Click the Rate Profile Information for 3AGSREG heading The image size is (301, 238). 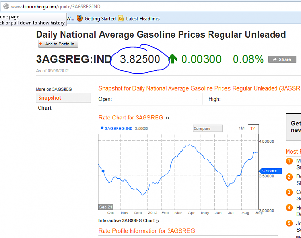click(x=146, y=231)
